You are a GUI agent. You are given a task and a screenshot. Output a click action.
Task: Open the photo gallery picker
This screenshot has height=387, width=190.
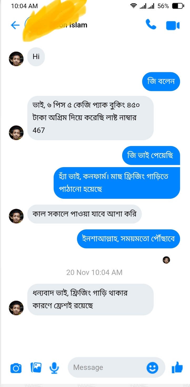[x=36, y=367]
